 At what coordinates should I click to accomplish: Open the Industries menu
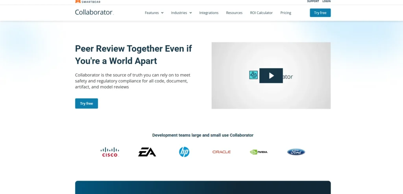(181, 13)
